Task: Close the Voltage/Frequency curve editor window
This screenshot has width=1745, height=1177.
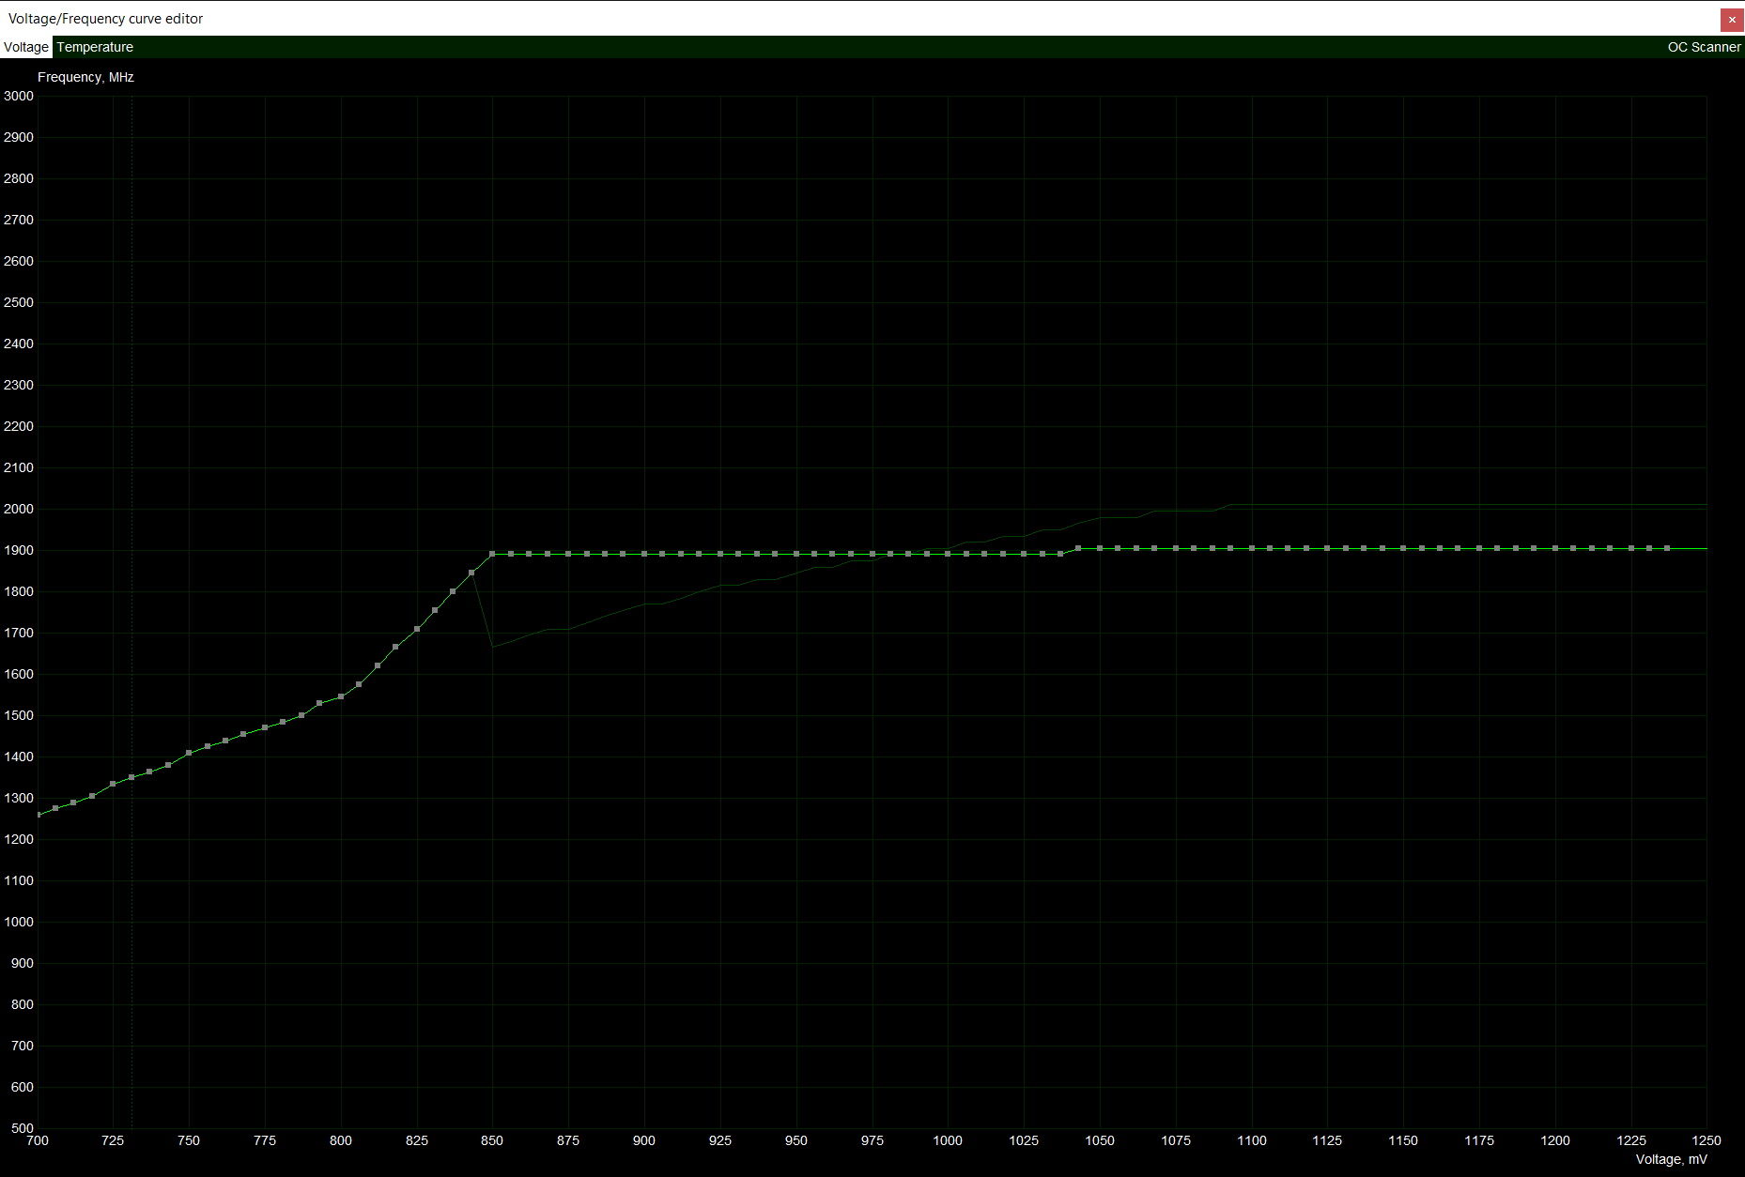Action: point(1732,19)
